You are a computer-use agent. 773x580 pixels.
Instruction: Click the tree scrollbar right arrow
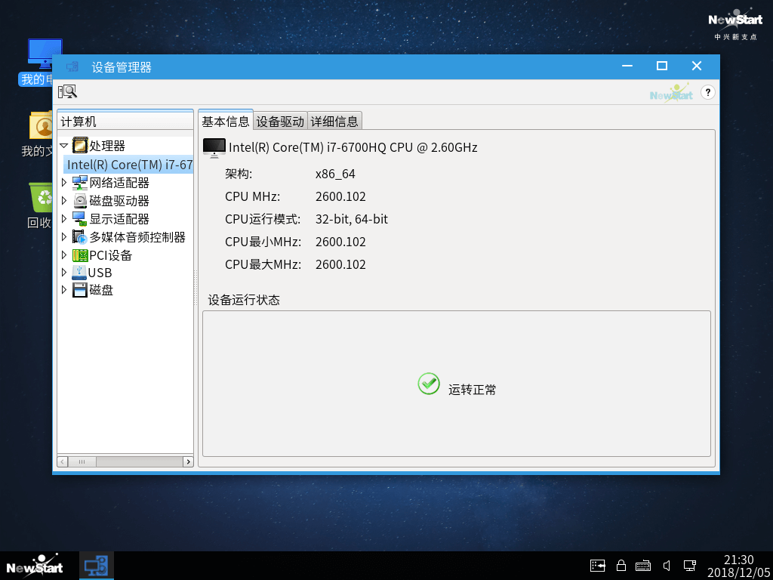point(188,461)
